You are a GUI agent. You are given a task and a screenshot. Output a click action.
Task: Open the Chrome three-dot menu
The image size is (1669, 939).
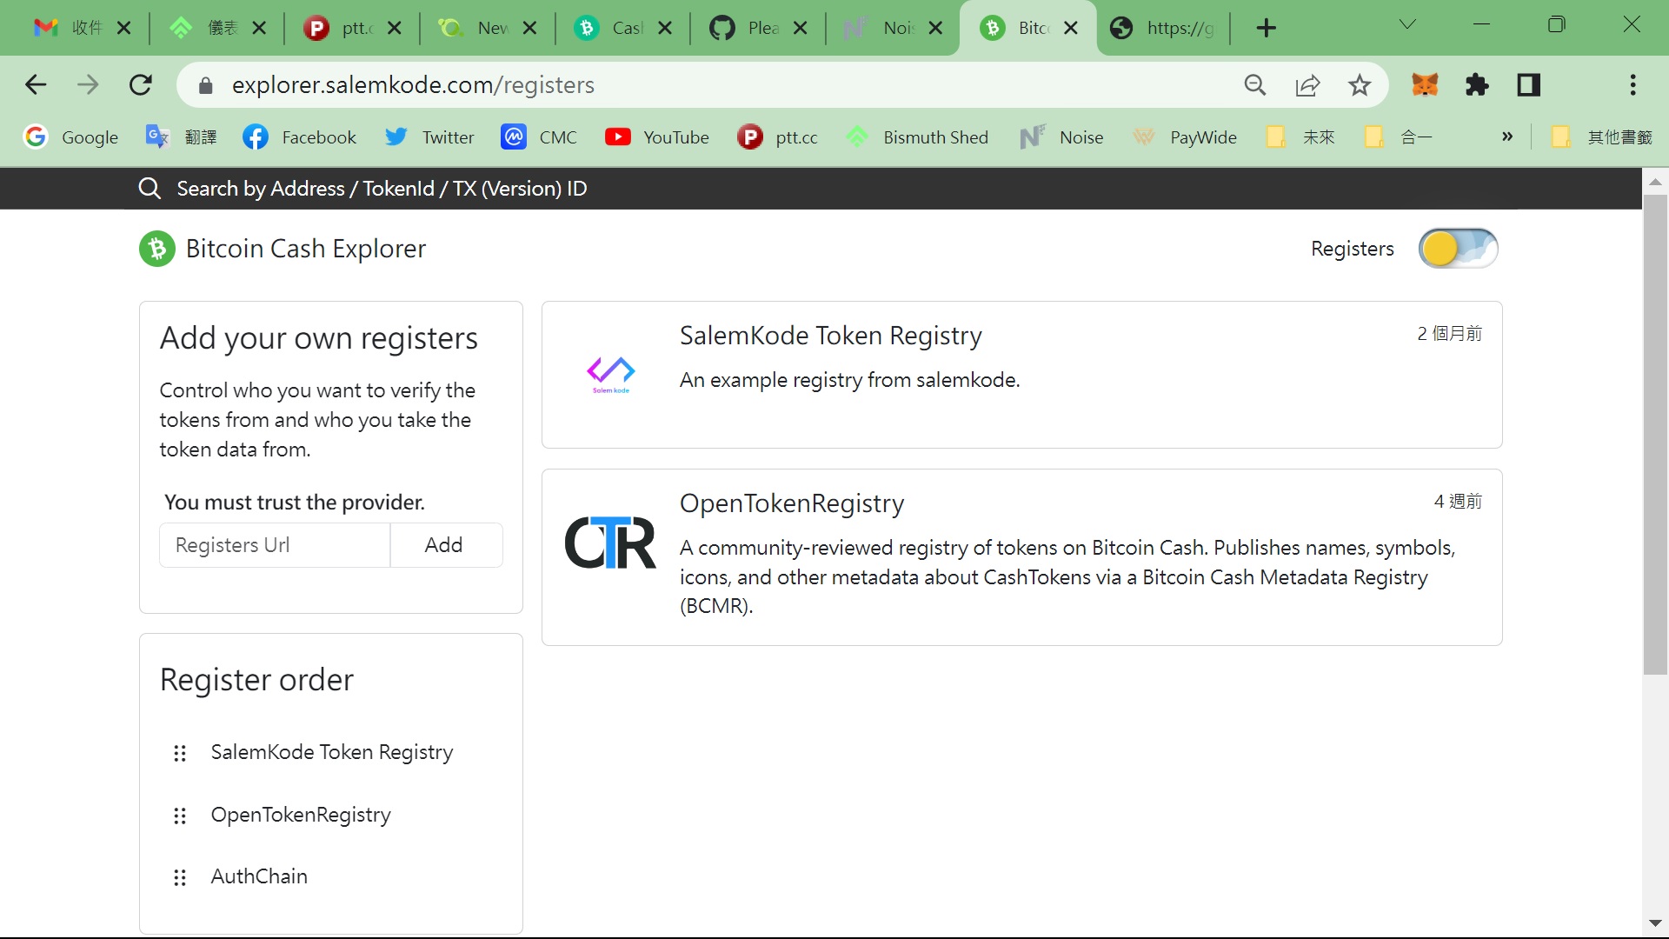pos(1633,84)
